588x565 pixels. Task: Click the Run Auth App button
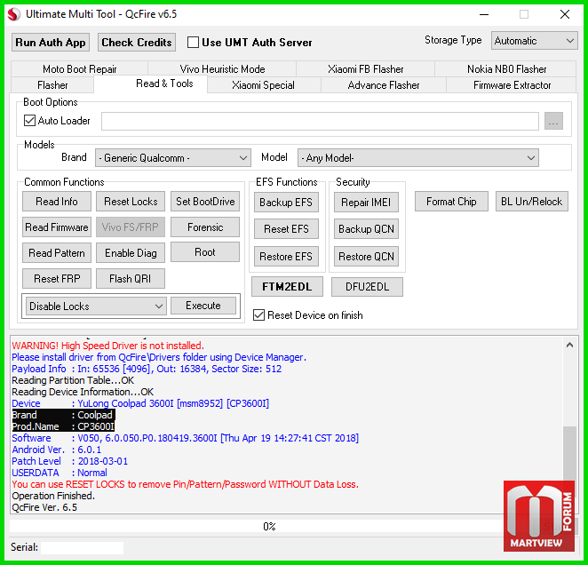(x=51, y=43)
